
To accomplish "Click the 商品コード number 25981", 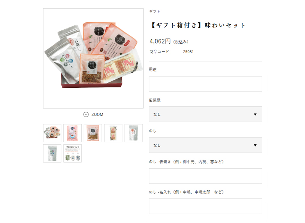I will [x=188, y=52].
